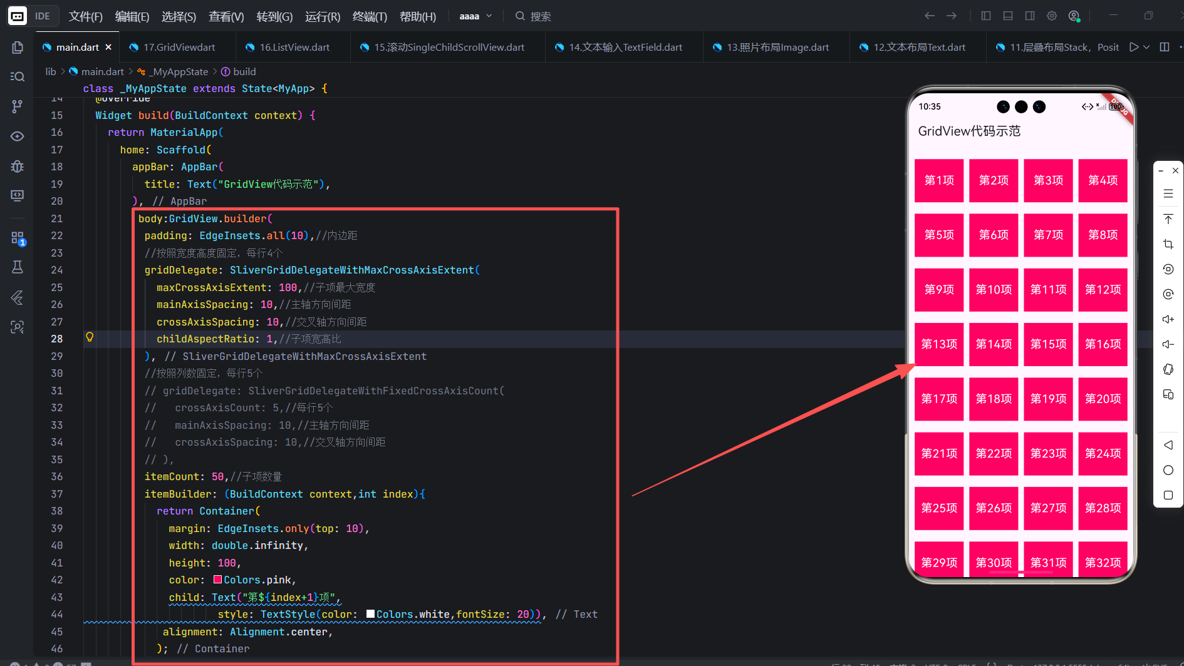The width and height of the screenshot is (1184, 666).
Task: Open the sidebar icon below the flask
Action: tap(18, 297)
